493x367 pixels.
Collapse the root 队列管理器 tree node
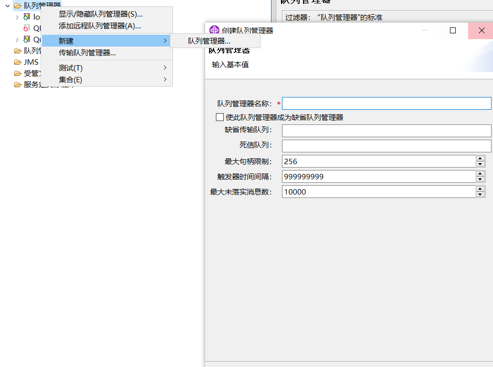[7, 6]
